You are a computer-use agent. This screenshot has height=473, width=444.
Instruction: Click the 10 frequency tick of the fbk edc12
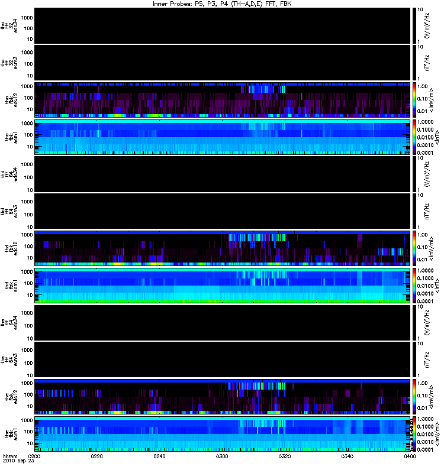click(30, 406)
